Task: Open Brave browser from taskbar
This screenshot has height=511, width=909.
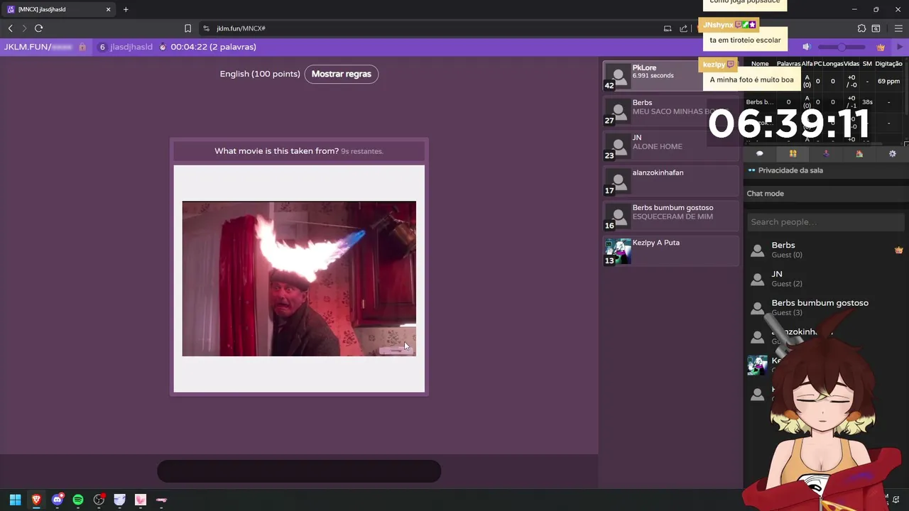Action: (36, 500)
